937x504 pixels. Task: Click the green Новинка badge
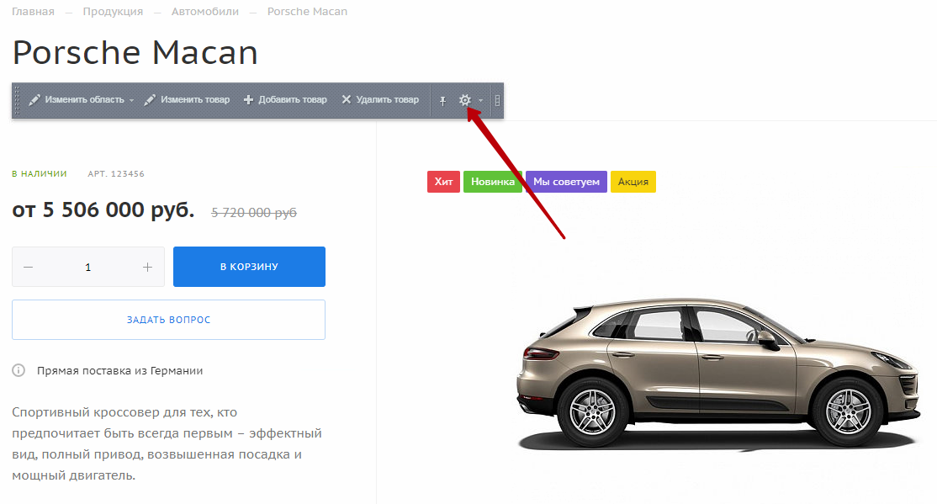coord(492,182)
